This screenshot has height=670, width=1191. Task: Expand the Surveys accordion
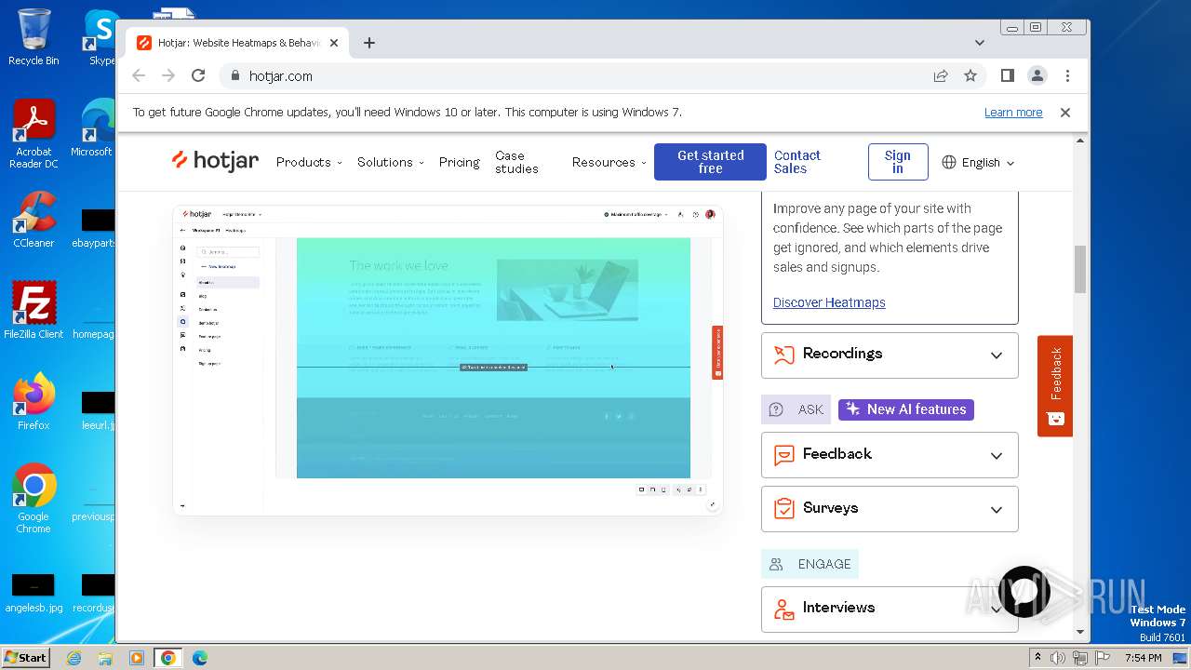[890, 509]
